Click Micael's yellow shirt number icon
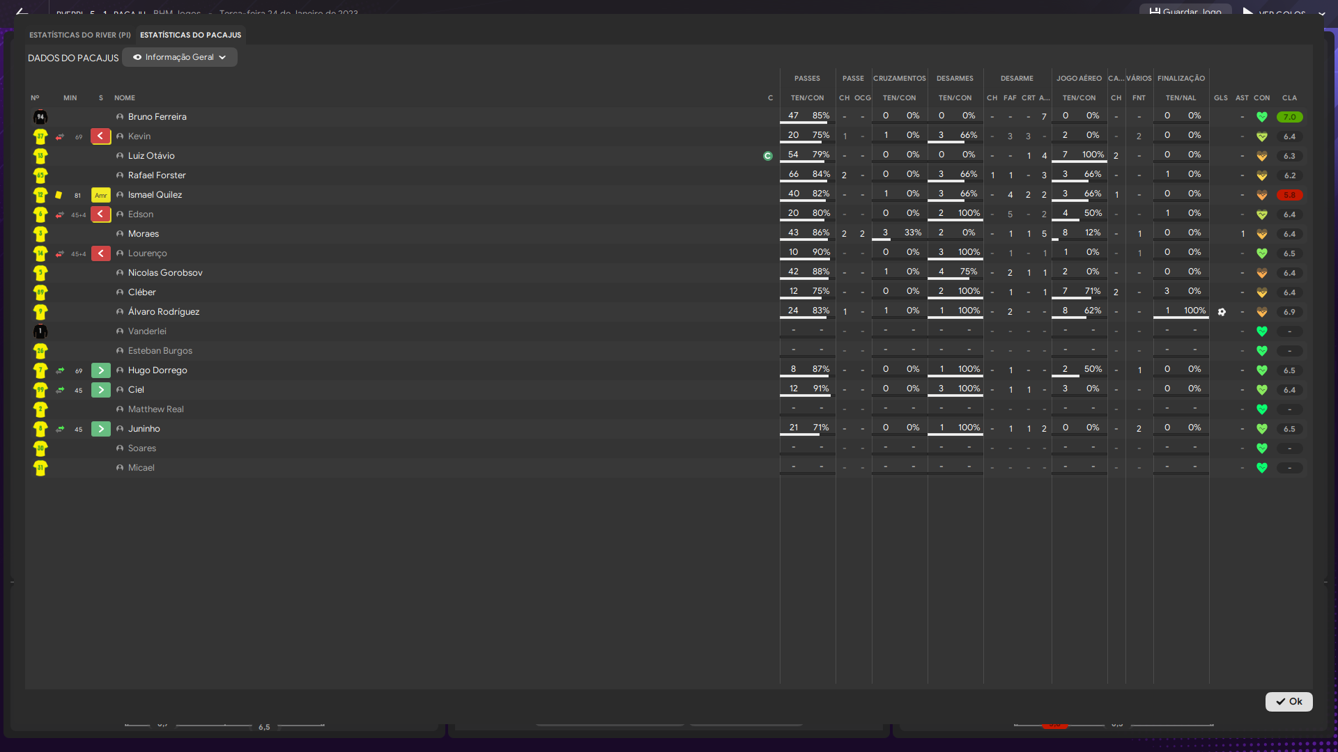 [40, 468]
